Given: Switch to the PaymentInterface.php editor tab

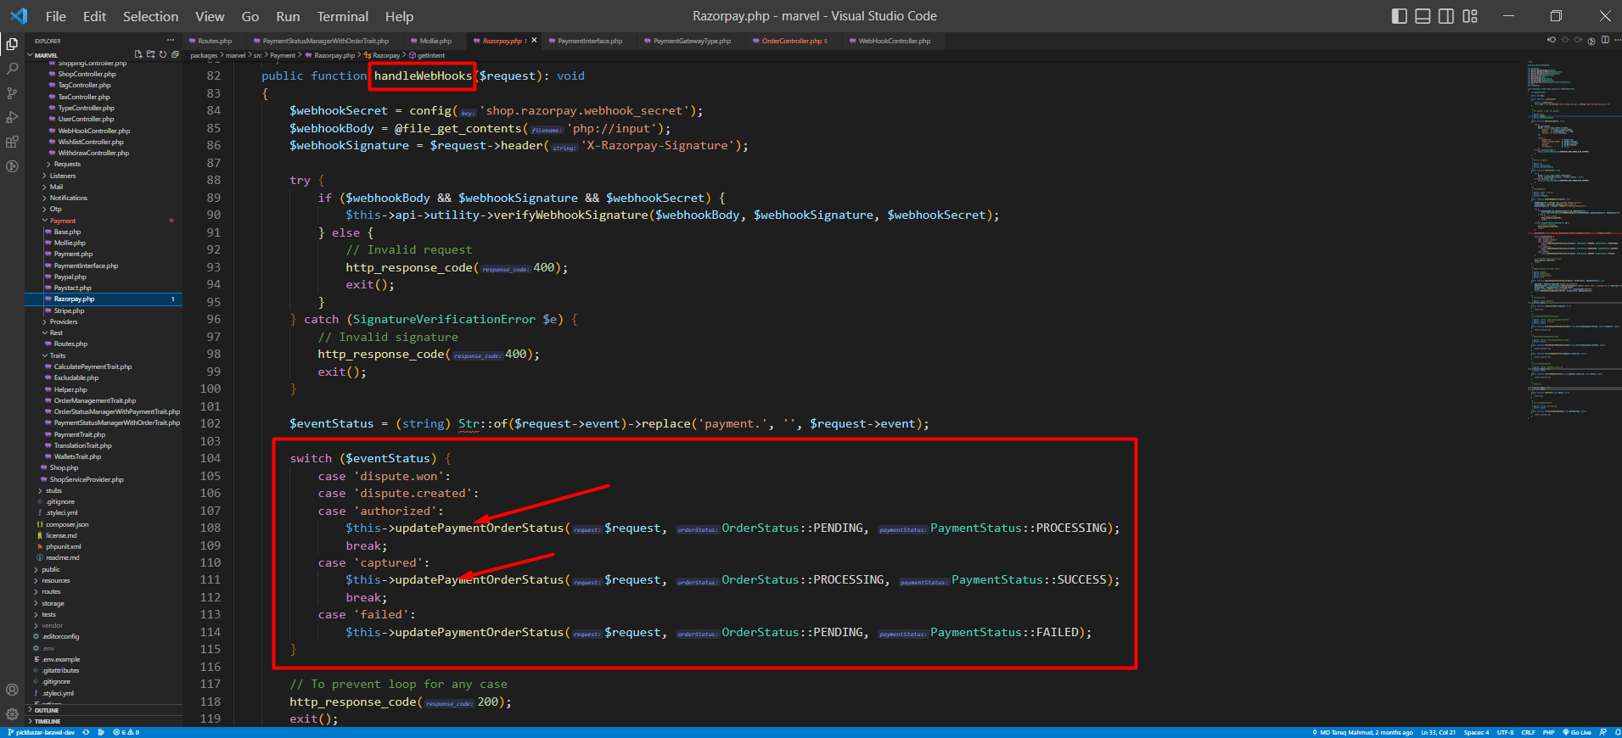Looking at the screenshot, I should pyautogui.click(x=589, y=41).
